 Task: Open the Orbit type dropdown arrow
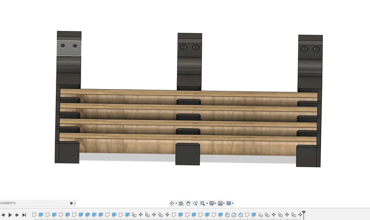[x=176, y=204]
